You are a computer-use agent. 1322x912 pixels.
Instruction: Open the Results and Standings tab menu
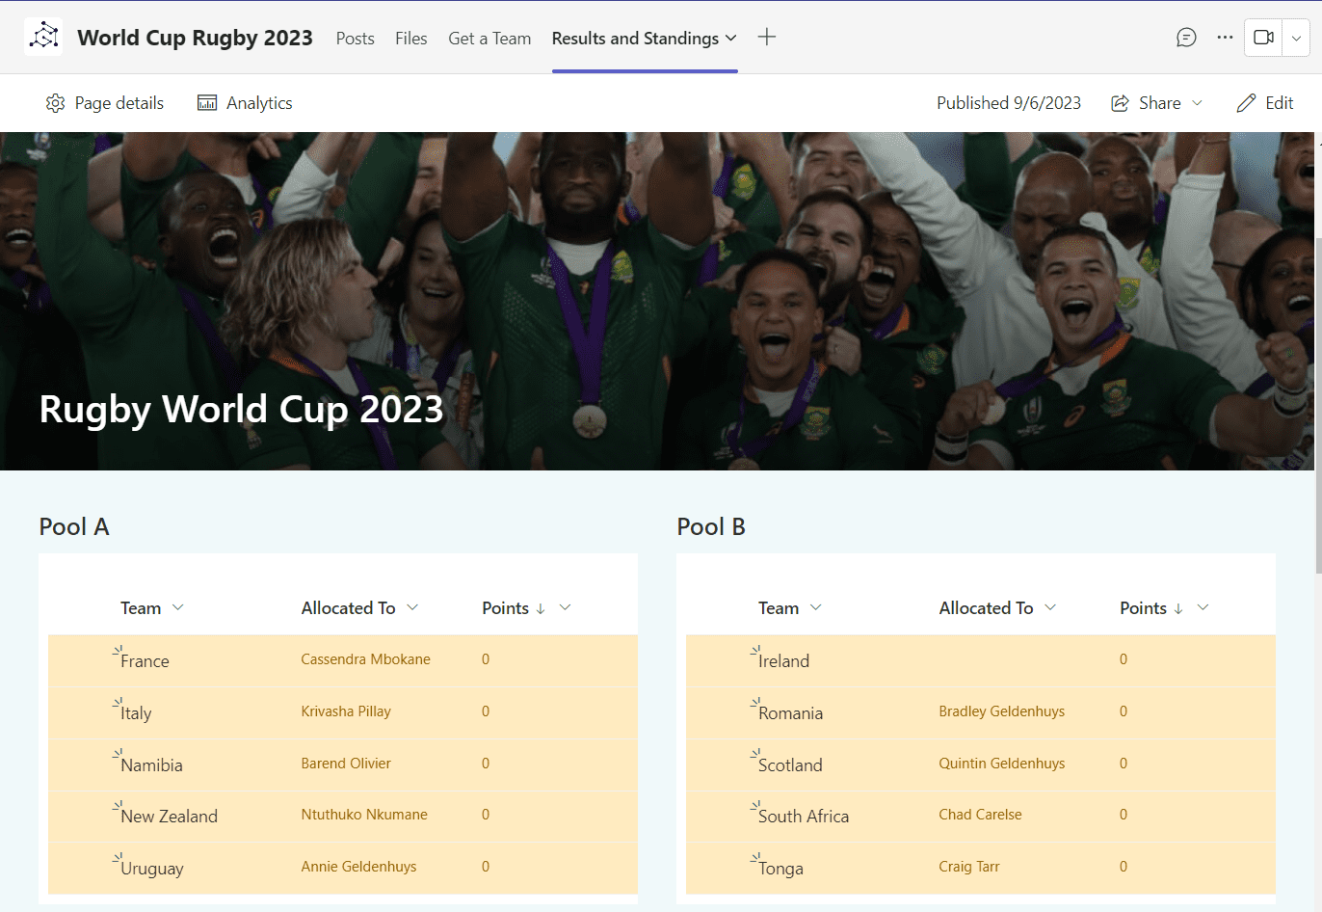645,39
